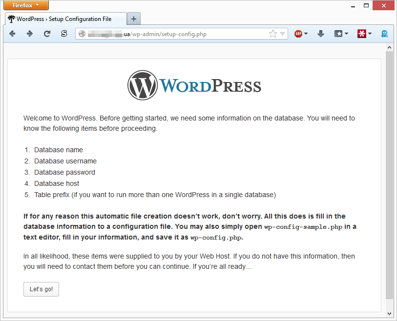
Task: Go back to the previous page
Action: pyautogui.click(x=12, y=34)
